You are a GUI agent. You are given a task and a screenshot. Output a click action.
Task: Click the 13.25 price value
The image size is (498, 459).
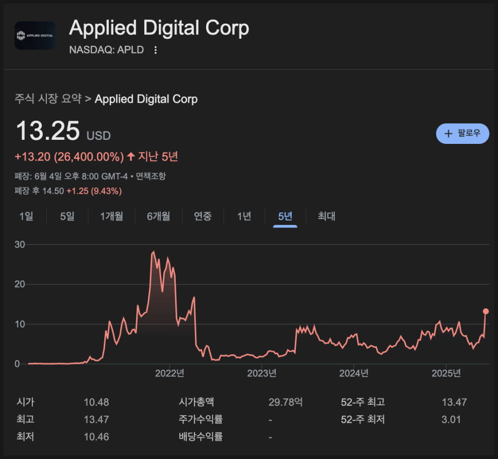click(x=47, y=130)
